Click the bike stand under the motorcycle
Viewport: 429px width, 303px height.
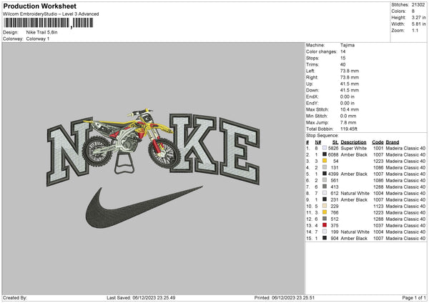tap(124, 164)
